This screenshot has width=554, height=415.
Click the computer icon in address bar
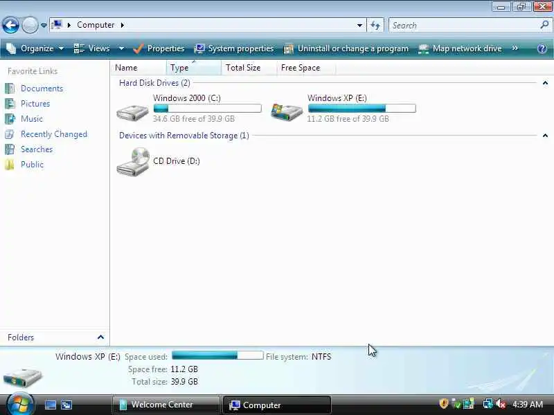point(57,25)
